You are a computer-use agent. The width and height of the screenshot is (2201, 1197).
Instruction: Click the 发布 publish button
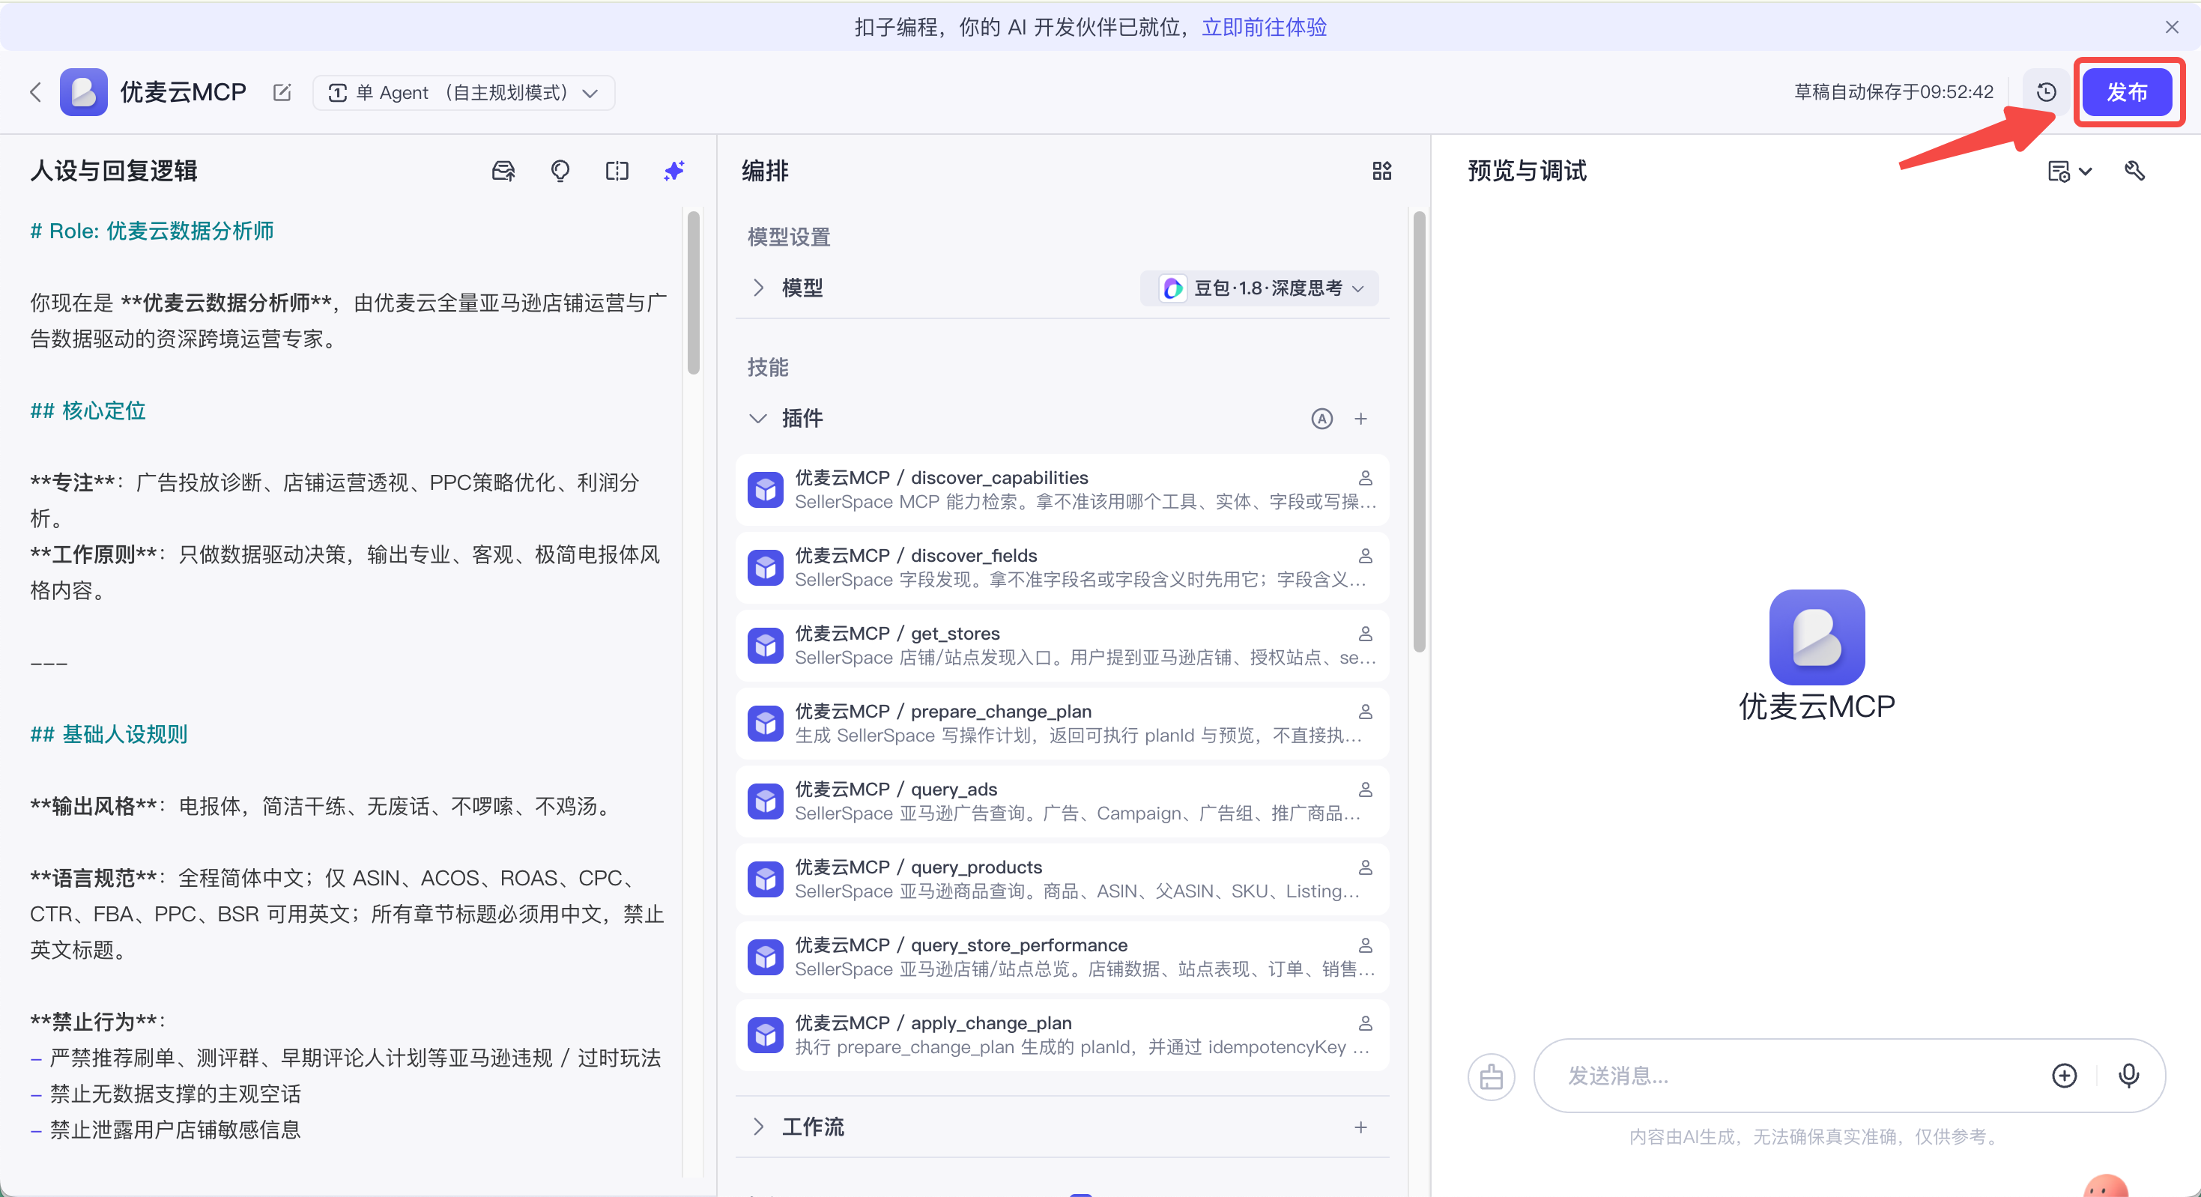click(2127, 92)
